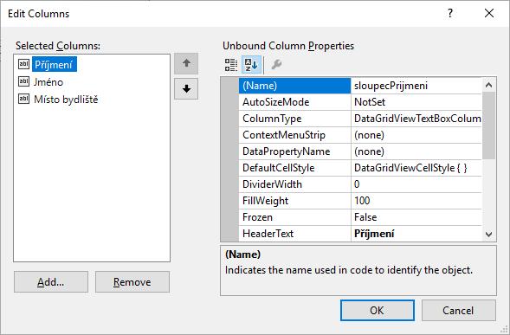Screen dimensions: 510x335
Task: Select the Příjmení column in list
Action: point(54,64)
